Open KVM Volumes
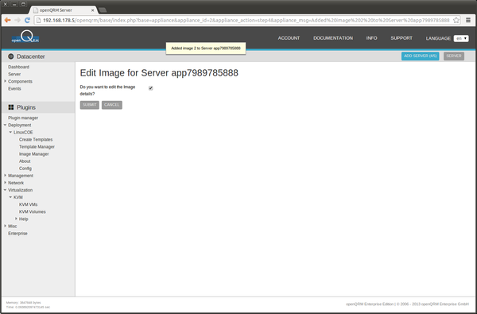The width and height of the screenshot is (477, 314). point(33,211)
